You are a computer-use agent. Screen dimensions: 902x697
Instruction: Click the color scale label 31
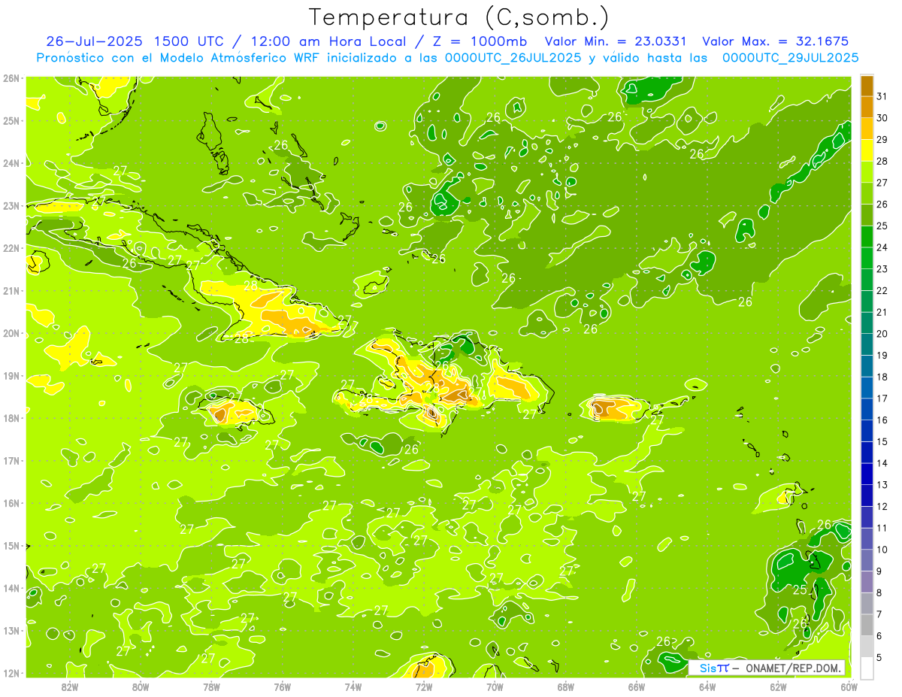(882, 97)
